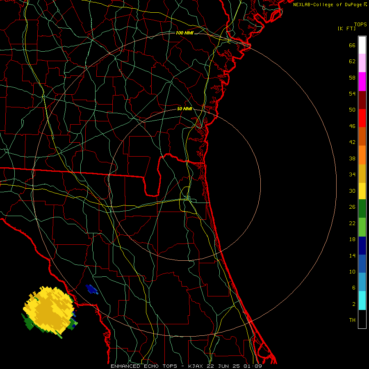Click the 6 legend value label
Viewport: 369px width, 369px height.
coord(354,288)
